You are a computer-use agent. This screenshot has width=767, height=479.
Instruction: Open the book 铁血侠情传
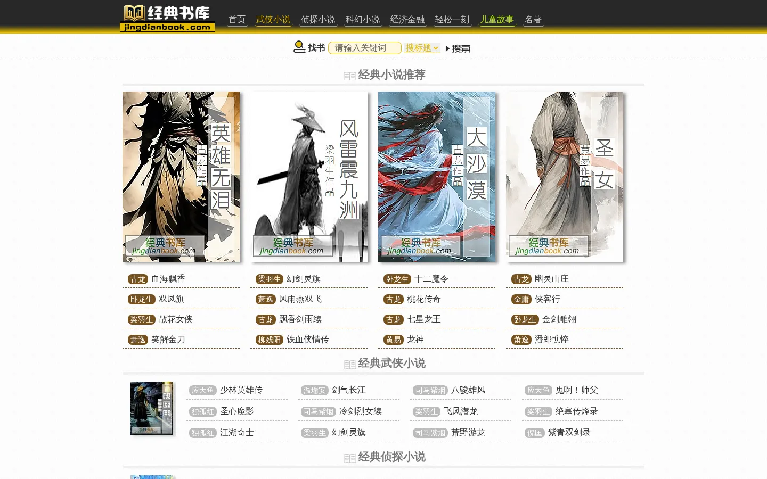point(308,340)
